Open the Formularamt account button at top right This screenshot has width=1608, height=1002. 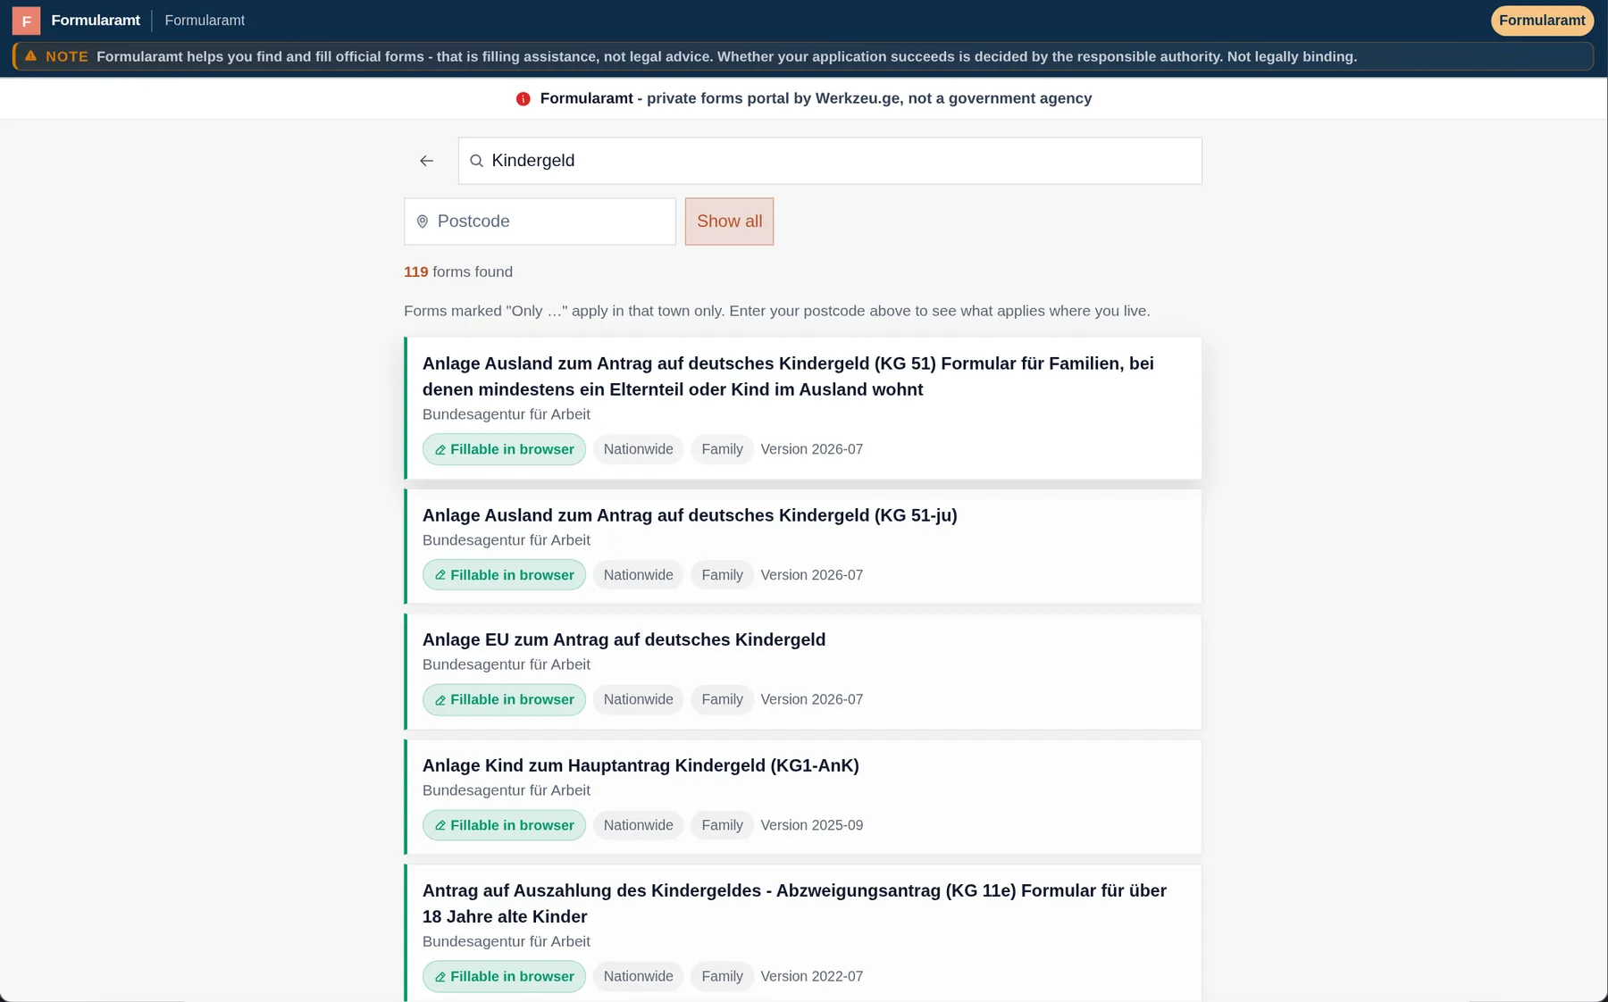pyautogui.click(x=1542, y=21)
